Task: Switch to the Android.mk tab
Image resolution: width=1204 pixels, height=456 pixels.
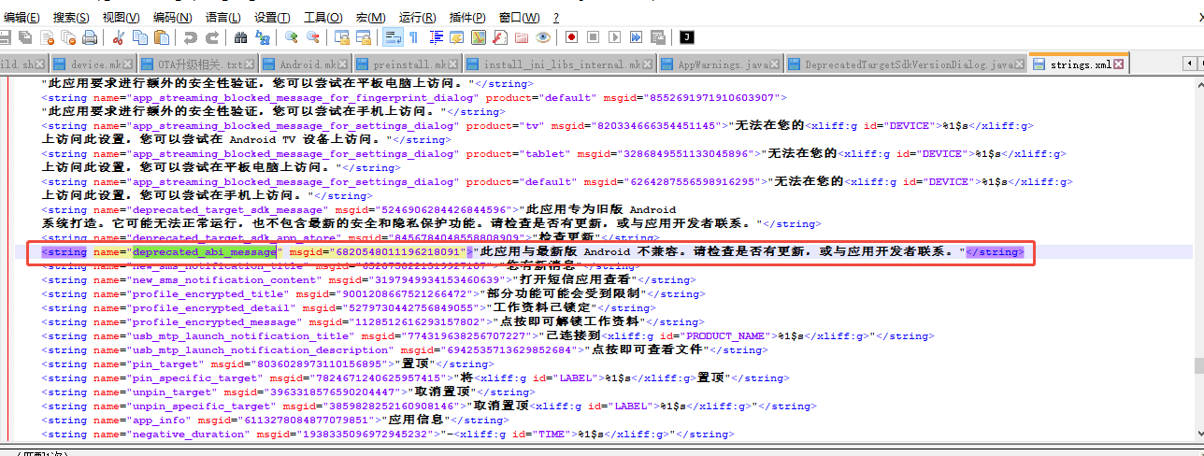Action: pos(305,64)
